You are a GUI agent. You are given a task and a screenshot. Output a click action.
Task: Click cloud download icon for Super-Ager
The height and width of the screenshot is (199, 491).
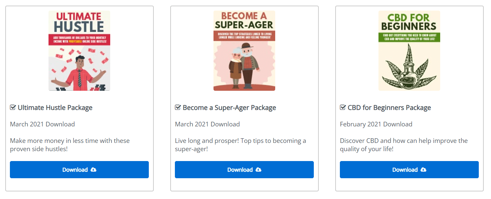[x=258, y=170]
